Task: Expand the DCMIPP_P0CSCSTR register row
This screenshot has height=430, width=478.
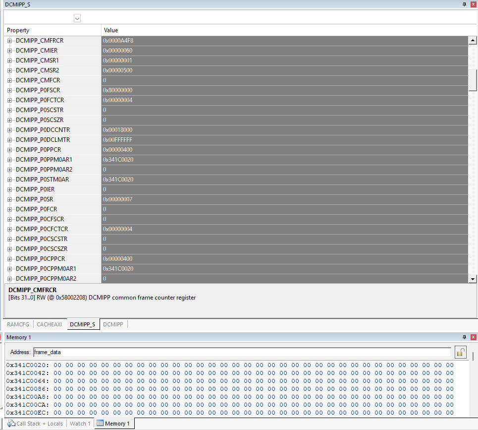Action: tap(10, 239)
